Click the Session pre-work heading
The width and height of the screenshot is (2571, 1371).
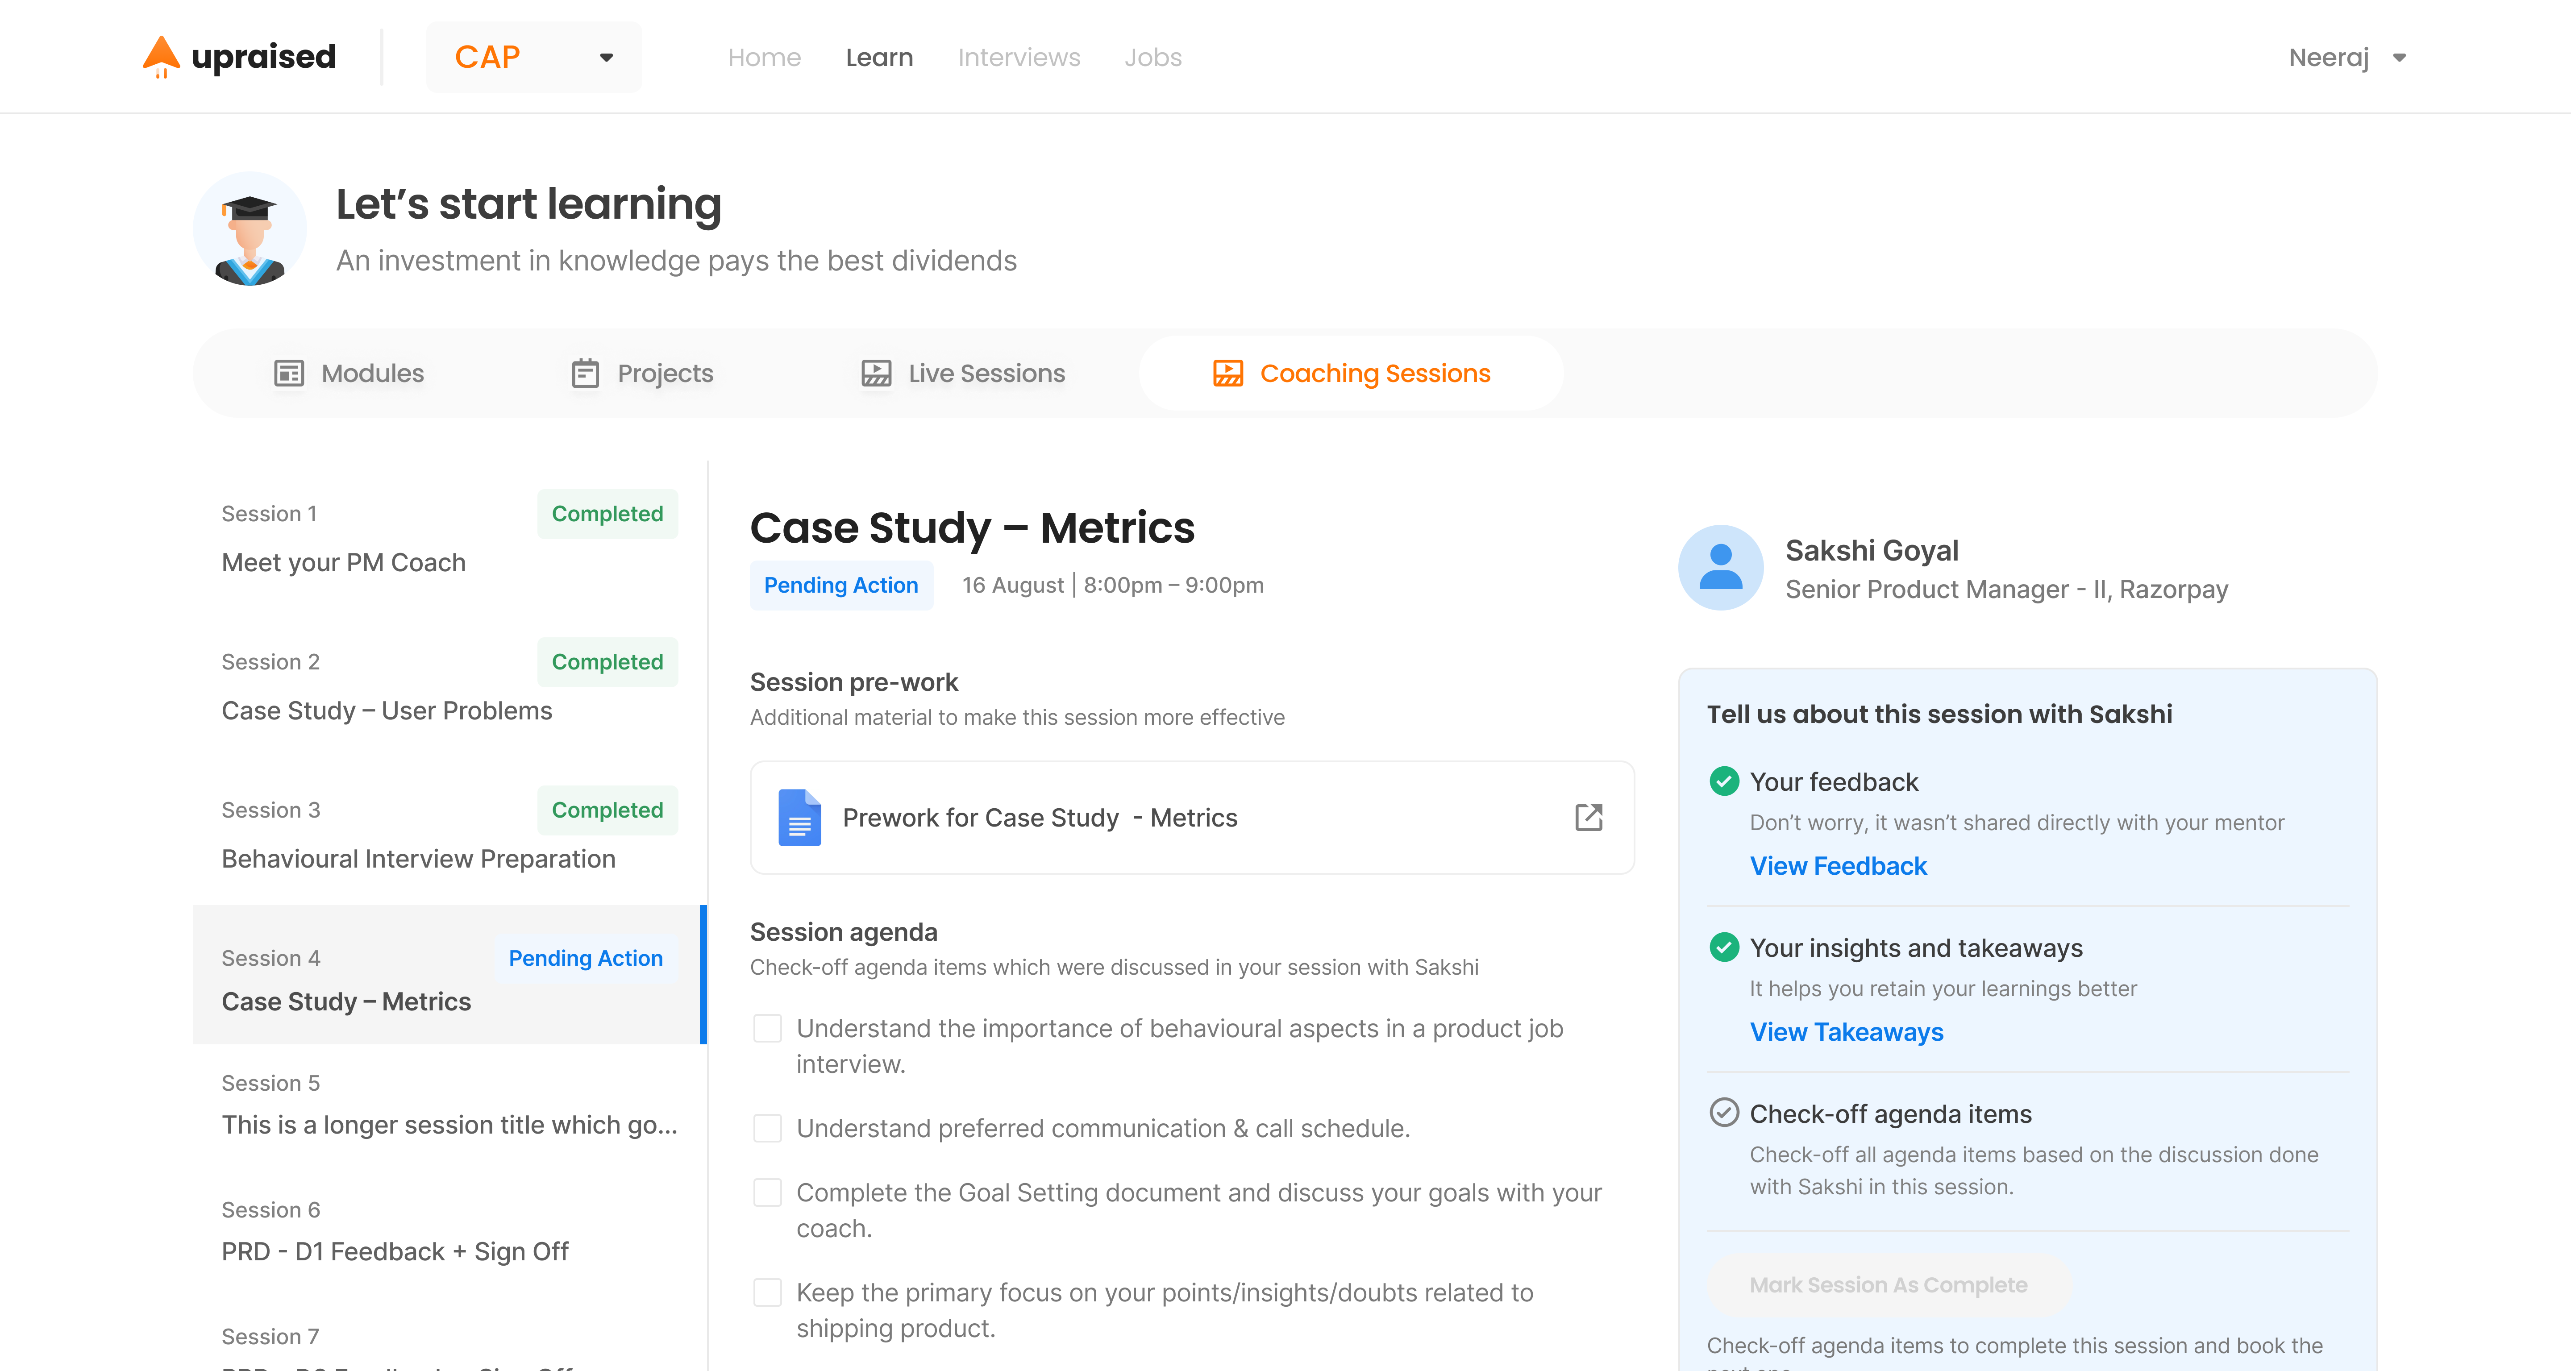pos(853,682)
